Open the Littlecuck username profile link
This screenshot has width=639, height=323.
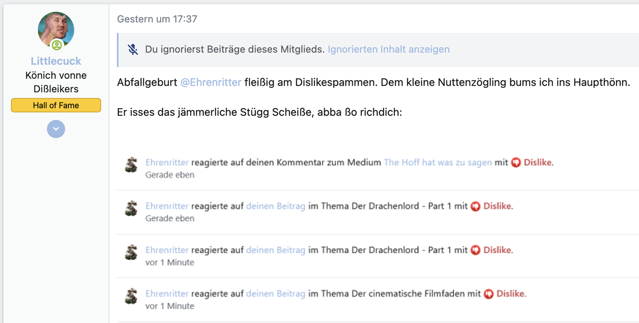pos(56,61)
